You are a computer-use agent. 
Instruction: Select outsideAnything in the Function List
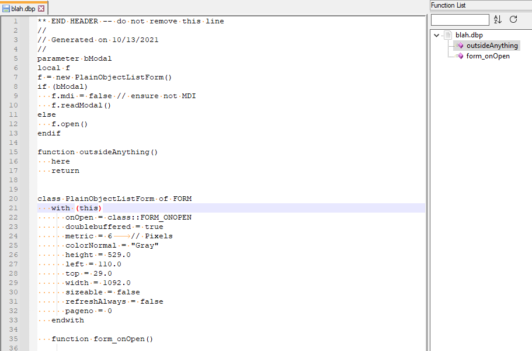click(x=492, y=46)
